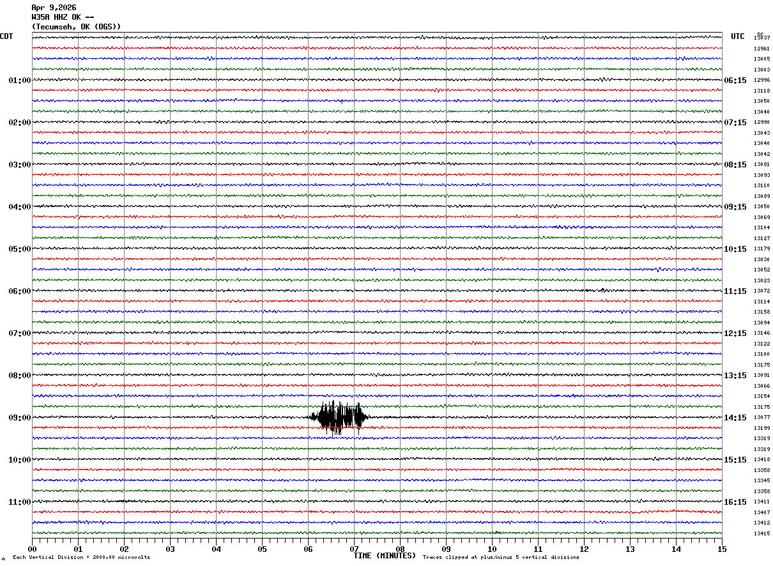Click the vertical division scale note
This screenshot has width=773, height=566.
click(81, 558)
